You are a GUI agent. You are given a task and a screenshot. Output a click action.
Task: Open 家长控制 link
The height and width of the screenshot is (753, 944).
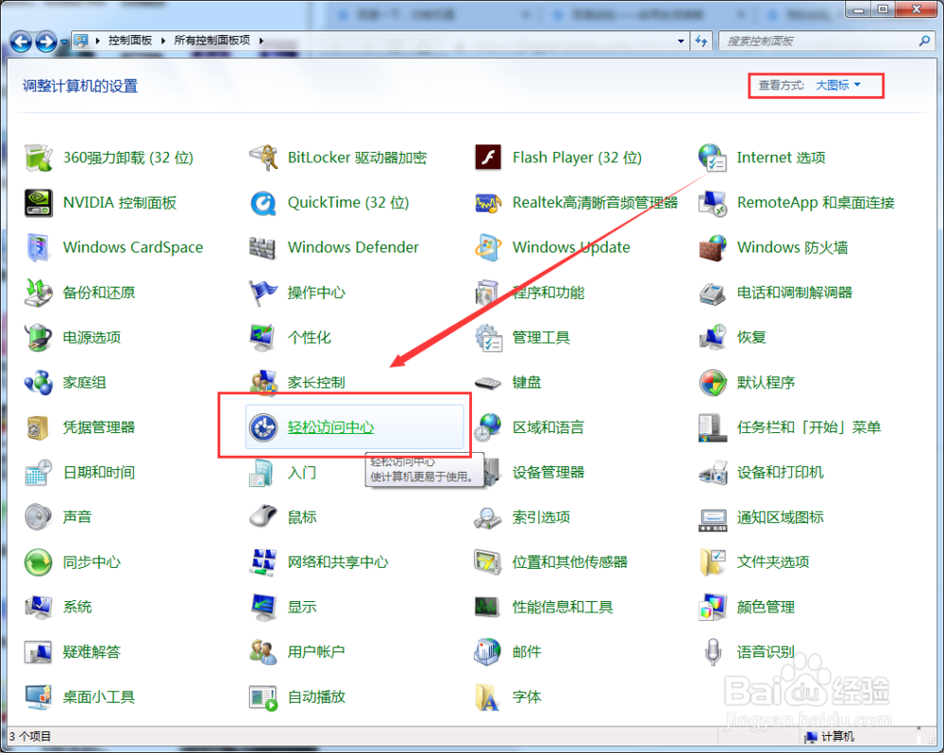(316, 382)
